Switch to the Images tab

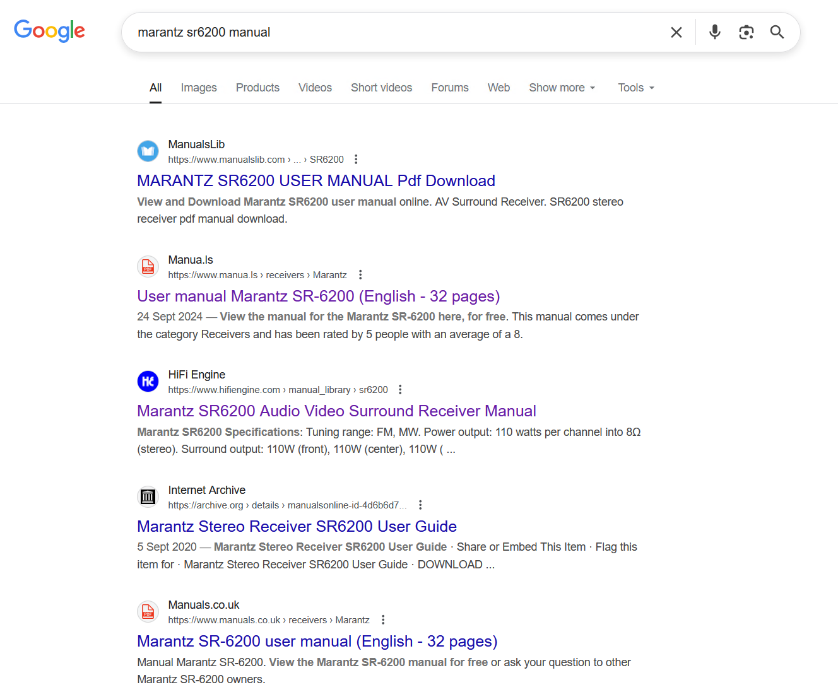pos(199,88)
